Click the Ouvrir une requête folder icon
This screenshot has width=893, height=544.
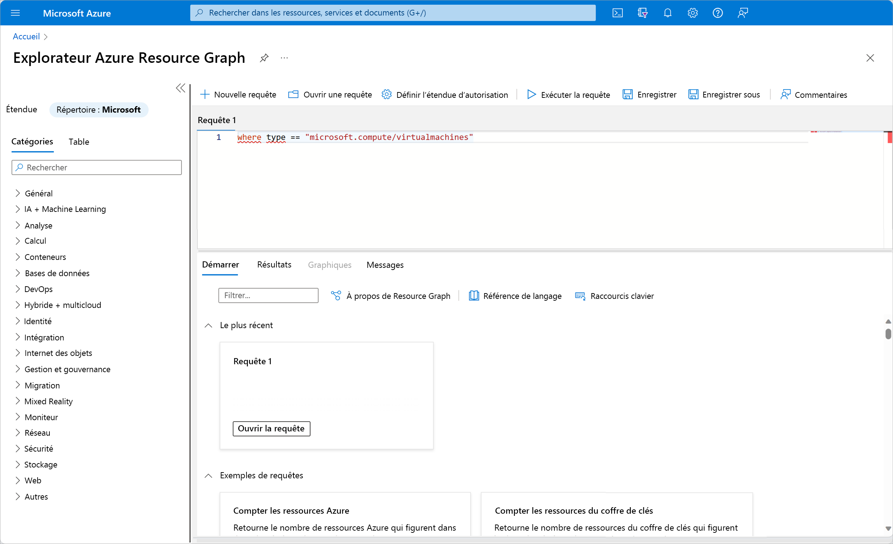(293, 95)
